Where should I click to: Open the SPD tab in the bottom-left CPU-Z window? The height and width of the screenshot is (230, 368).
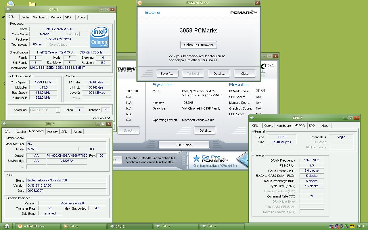pyautogui.click(x=64, y=132)
